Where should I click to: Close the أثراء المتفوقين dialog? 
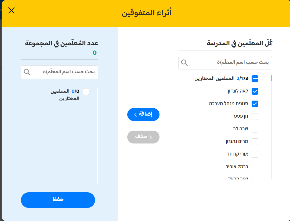(12, 10)
